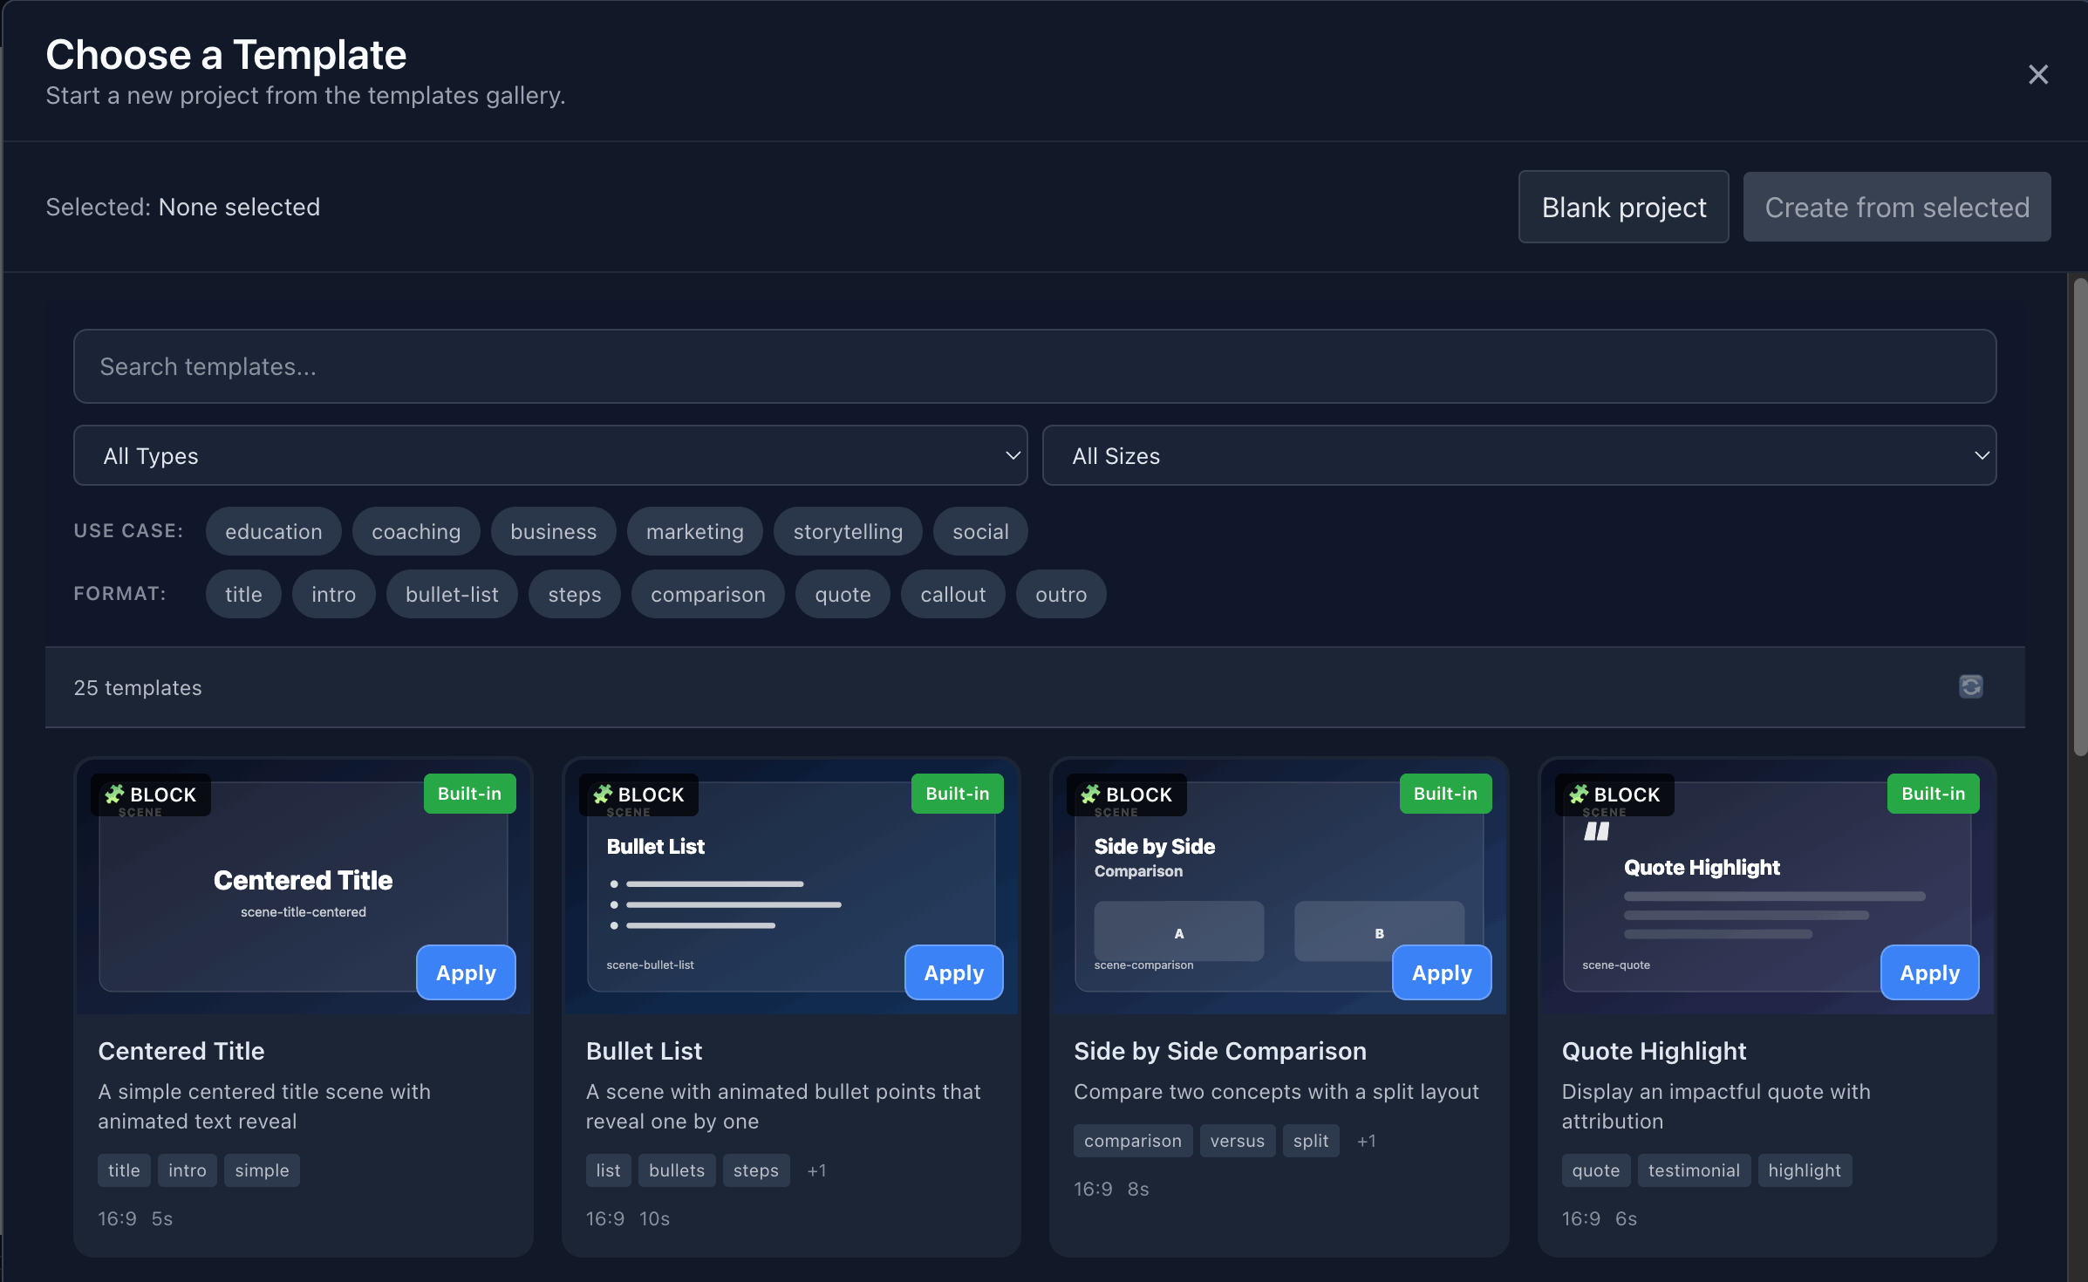Click the refresh templates icon
The width and height of the screenshot is (2088, 1282).
1970,686
